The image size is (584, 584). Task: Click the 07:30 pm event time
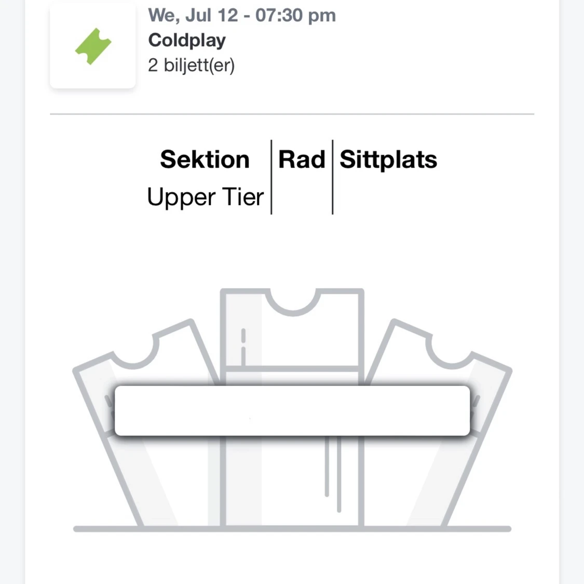pyautogui.click(x=296, y=16)
